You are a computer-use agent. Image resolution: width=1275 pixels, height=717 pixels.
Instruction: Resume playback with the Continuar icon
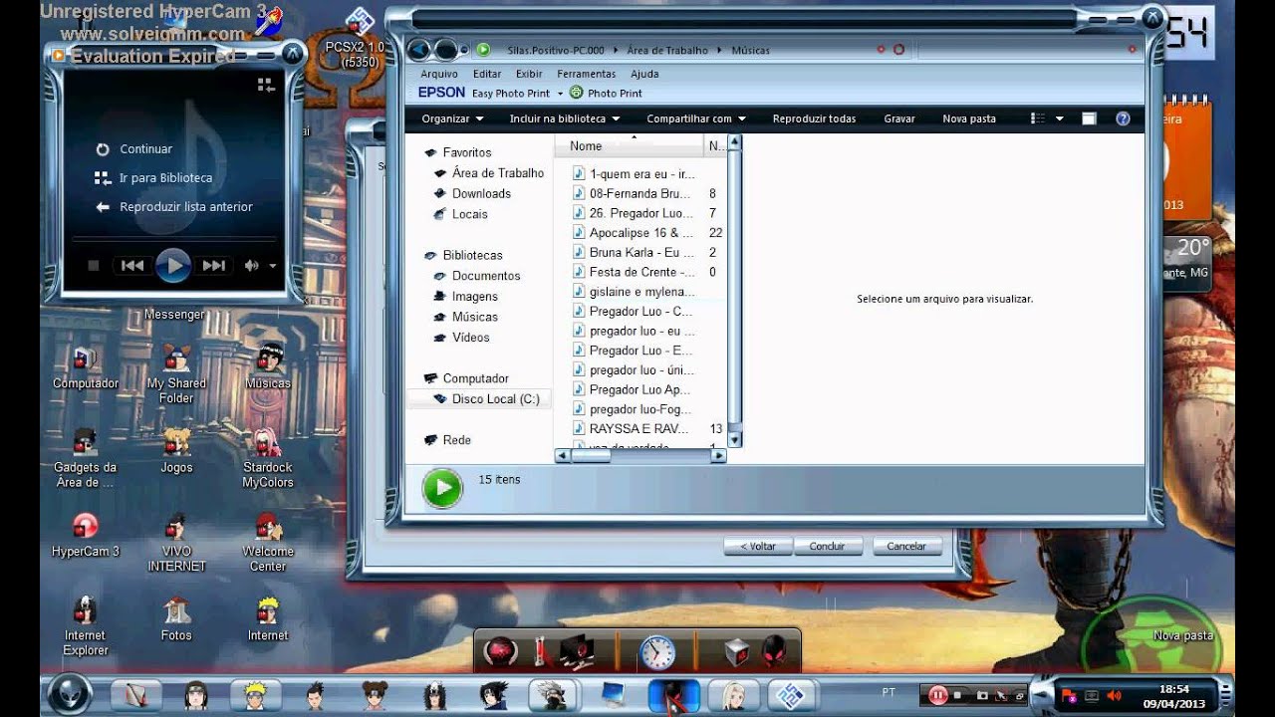(x=102, y=149)
